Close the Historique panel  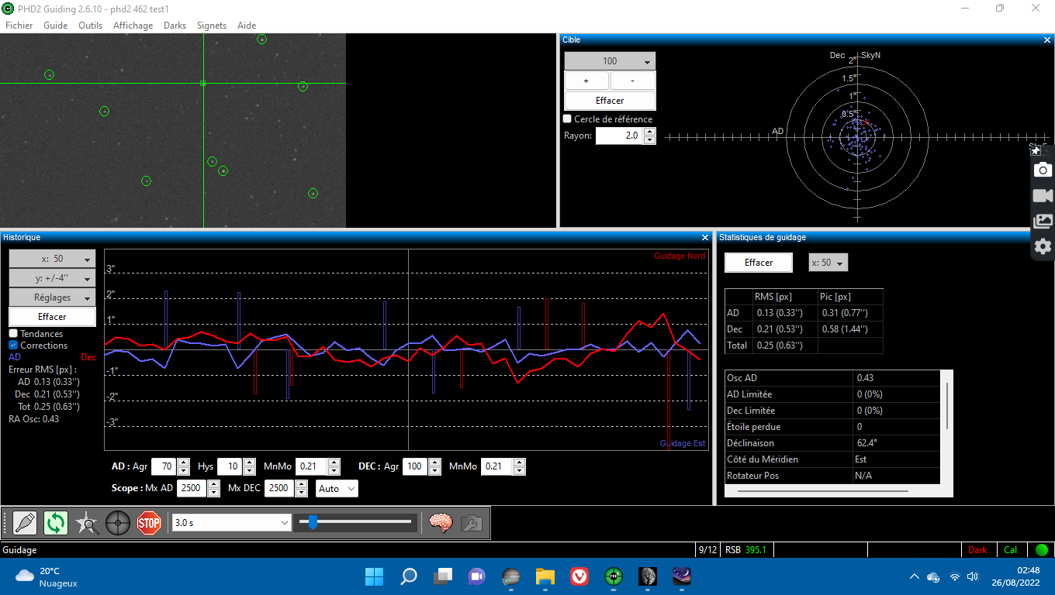coord(705,237)
